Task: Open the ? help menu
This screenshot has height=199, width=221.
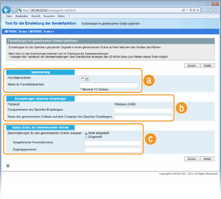Action: point(69,16)
